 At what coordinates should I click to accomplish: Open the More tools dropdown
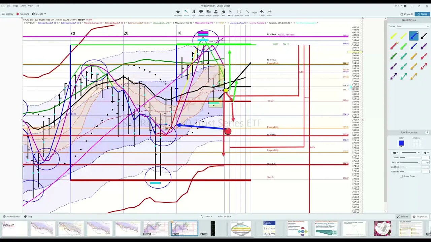pos(255,13)
